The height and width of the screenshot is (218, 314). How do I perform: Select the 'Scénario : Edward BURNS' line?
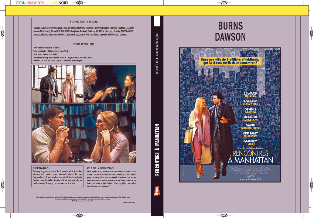[46, 54]
